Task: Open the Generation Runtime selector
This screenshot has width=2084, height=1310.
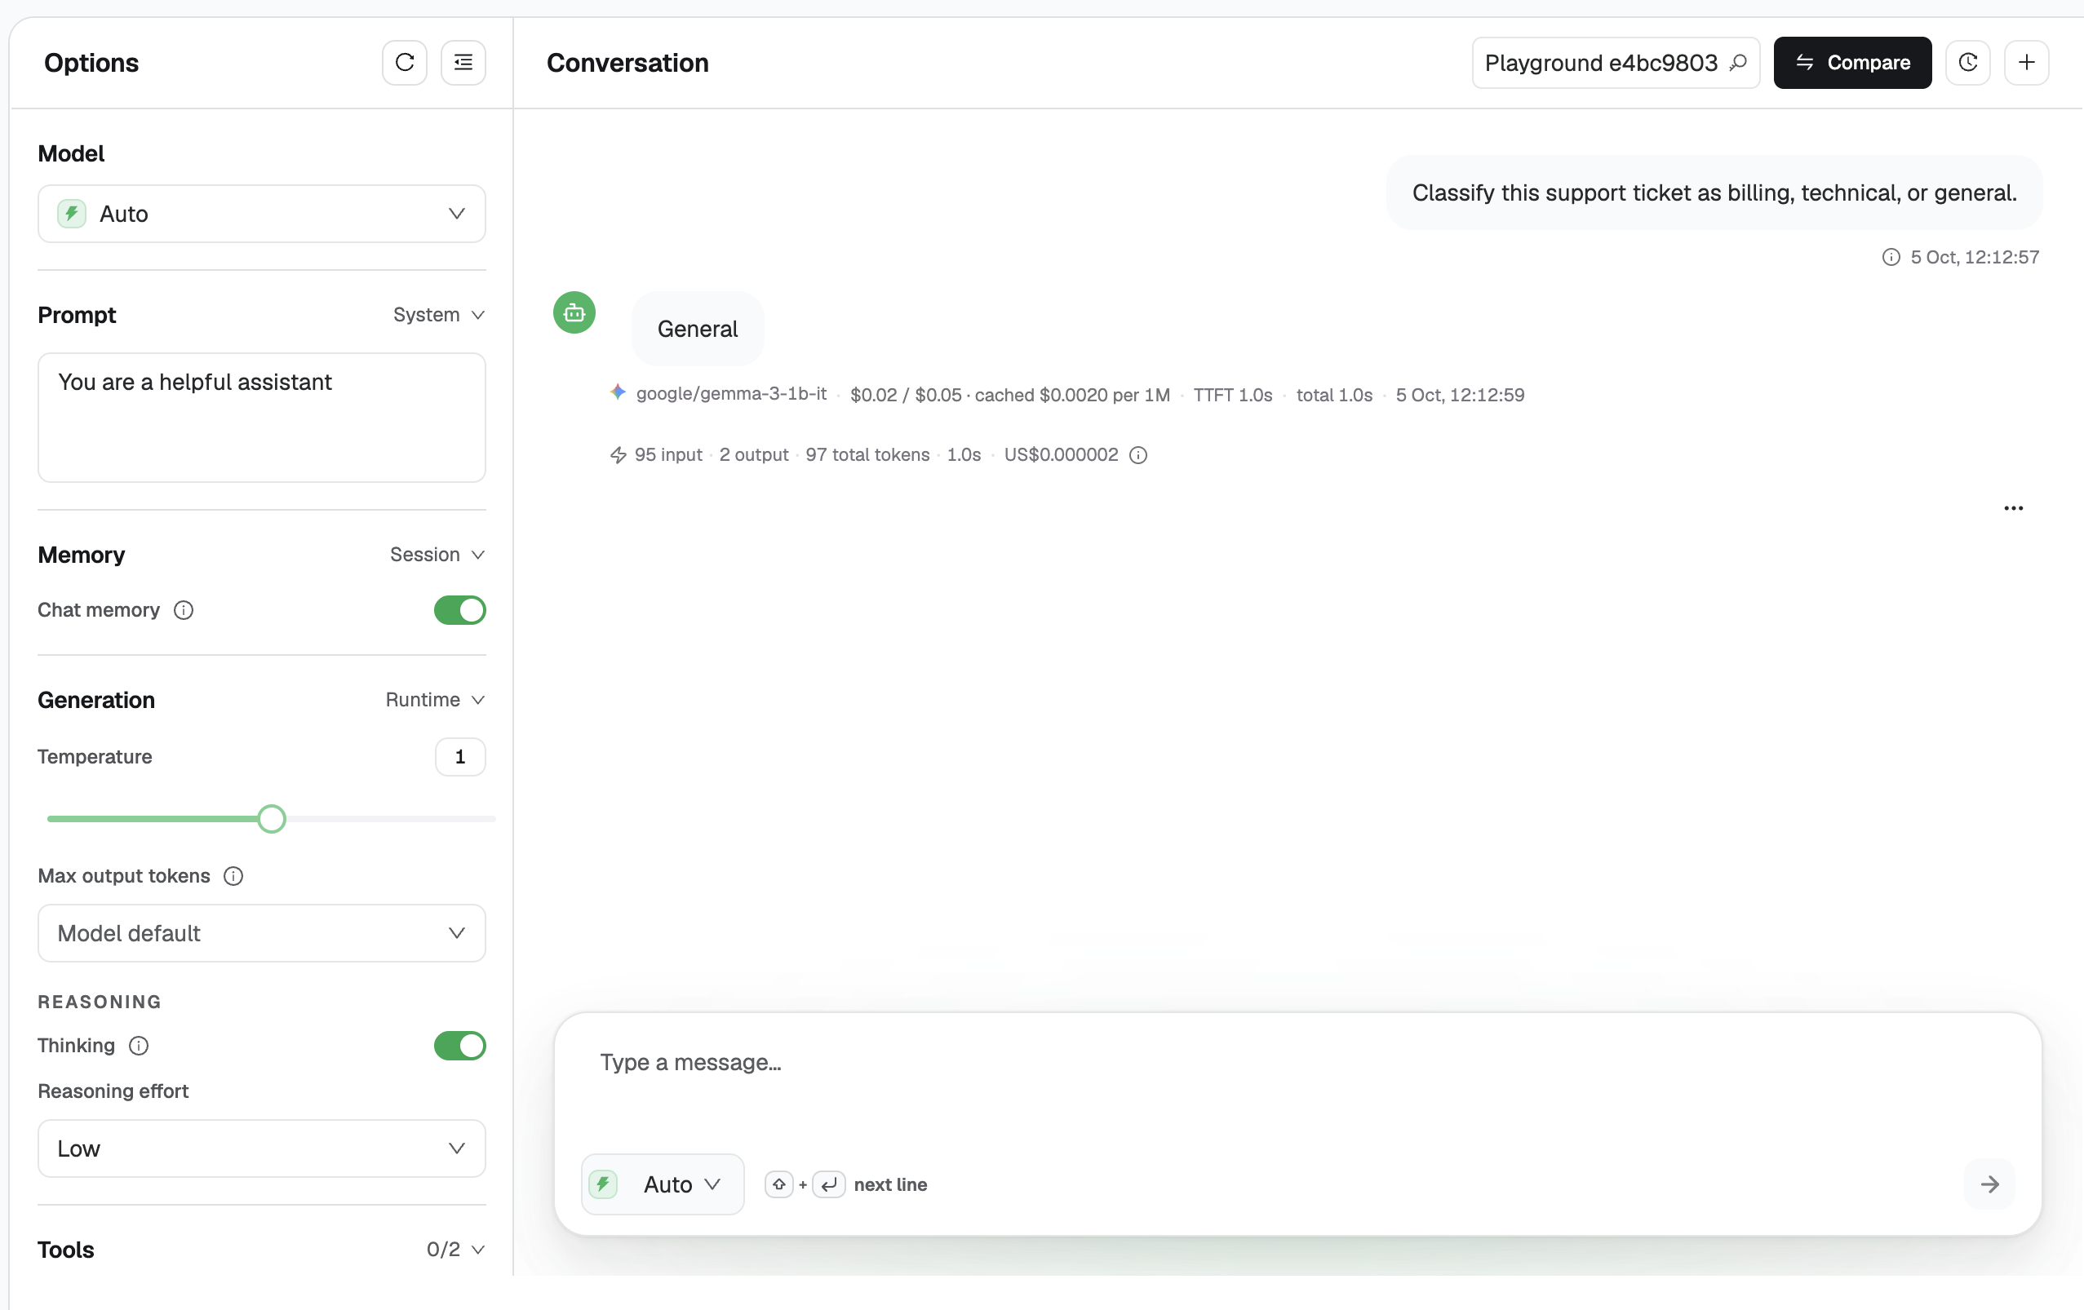Action: click(x=434, y=700)
